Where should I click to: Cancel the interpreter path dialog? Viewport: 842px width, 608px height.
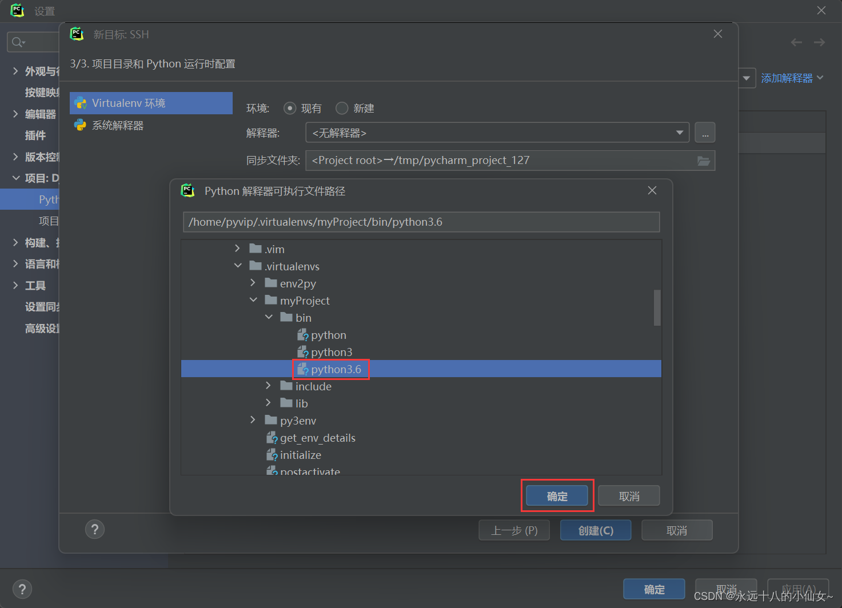pos(629,496)
